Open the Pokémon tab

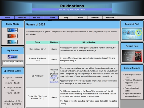coord(110,18)
